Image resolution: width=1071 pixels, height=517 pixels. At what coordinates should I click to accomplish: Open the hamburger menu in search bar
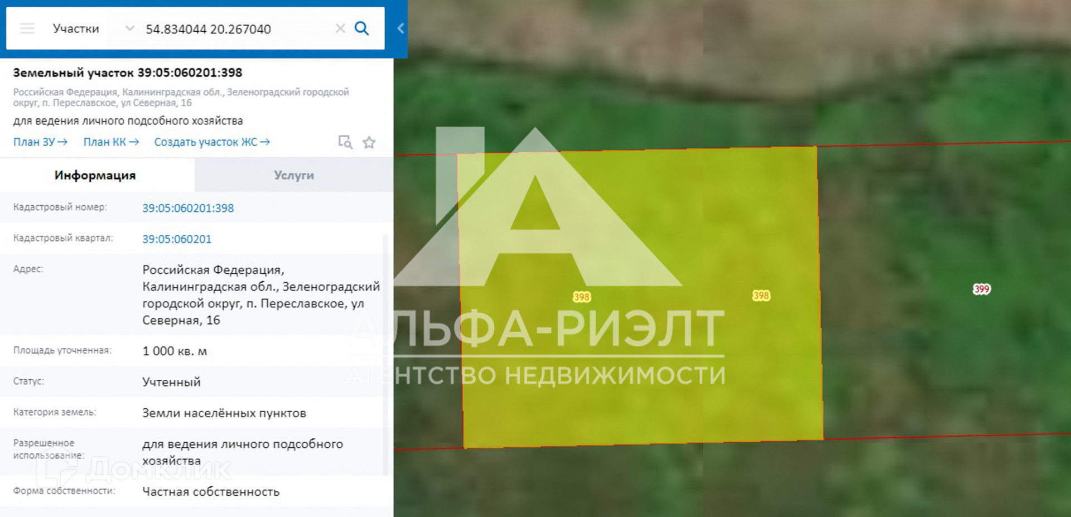pos(27,28)
